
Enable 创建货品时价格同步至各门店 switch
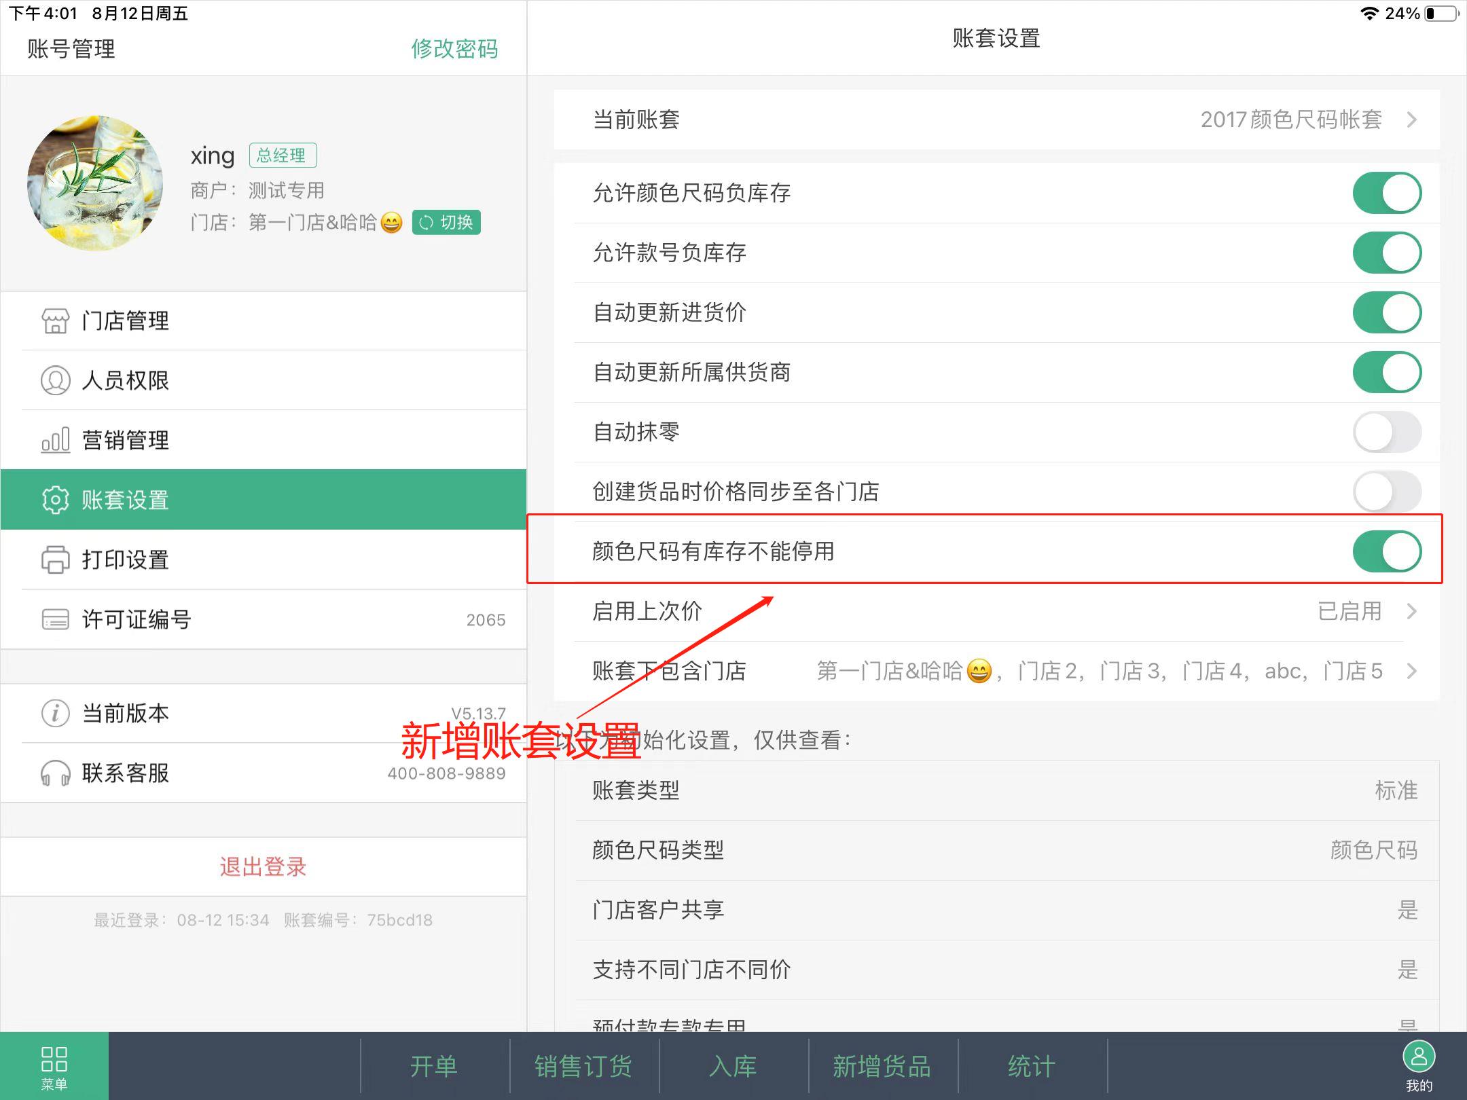tap(1387, 492)
